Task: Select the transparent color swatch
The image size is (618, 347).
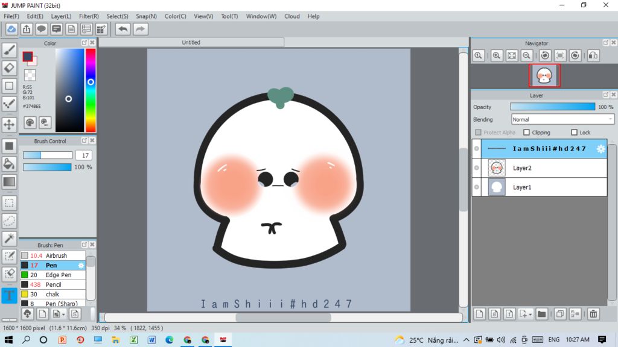Action: (30, 75)
